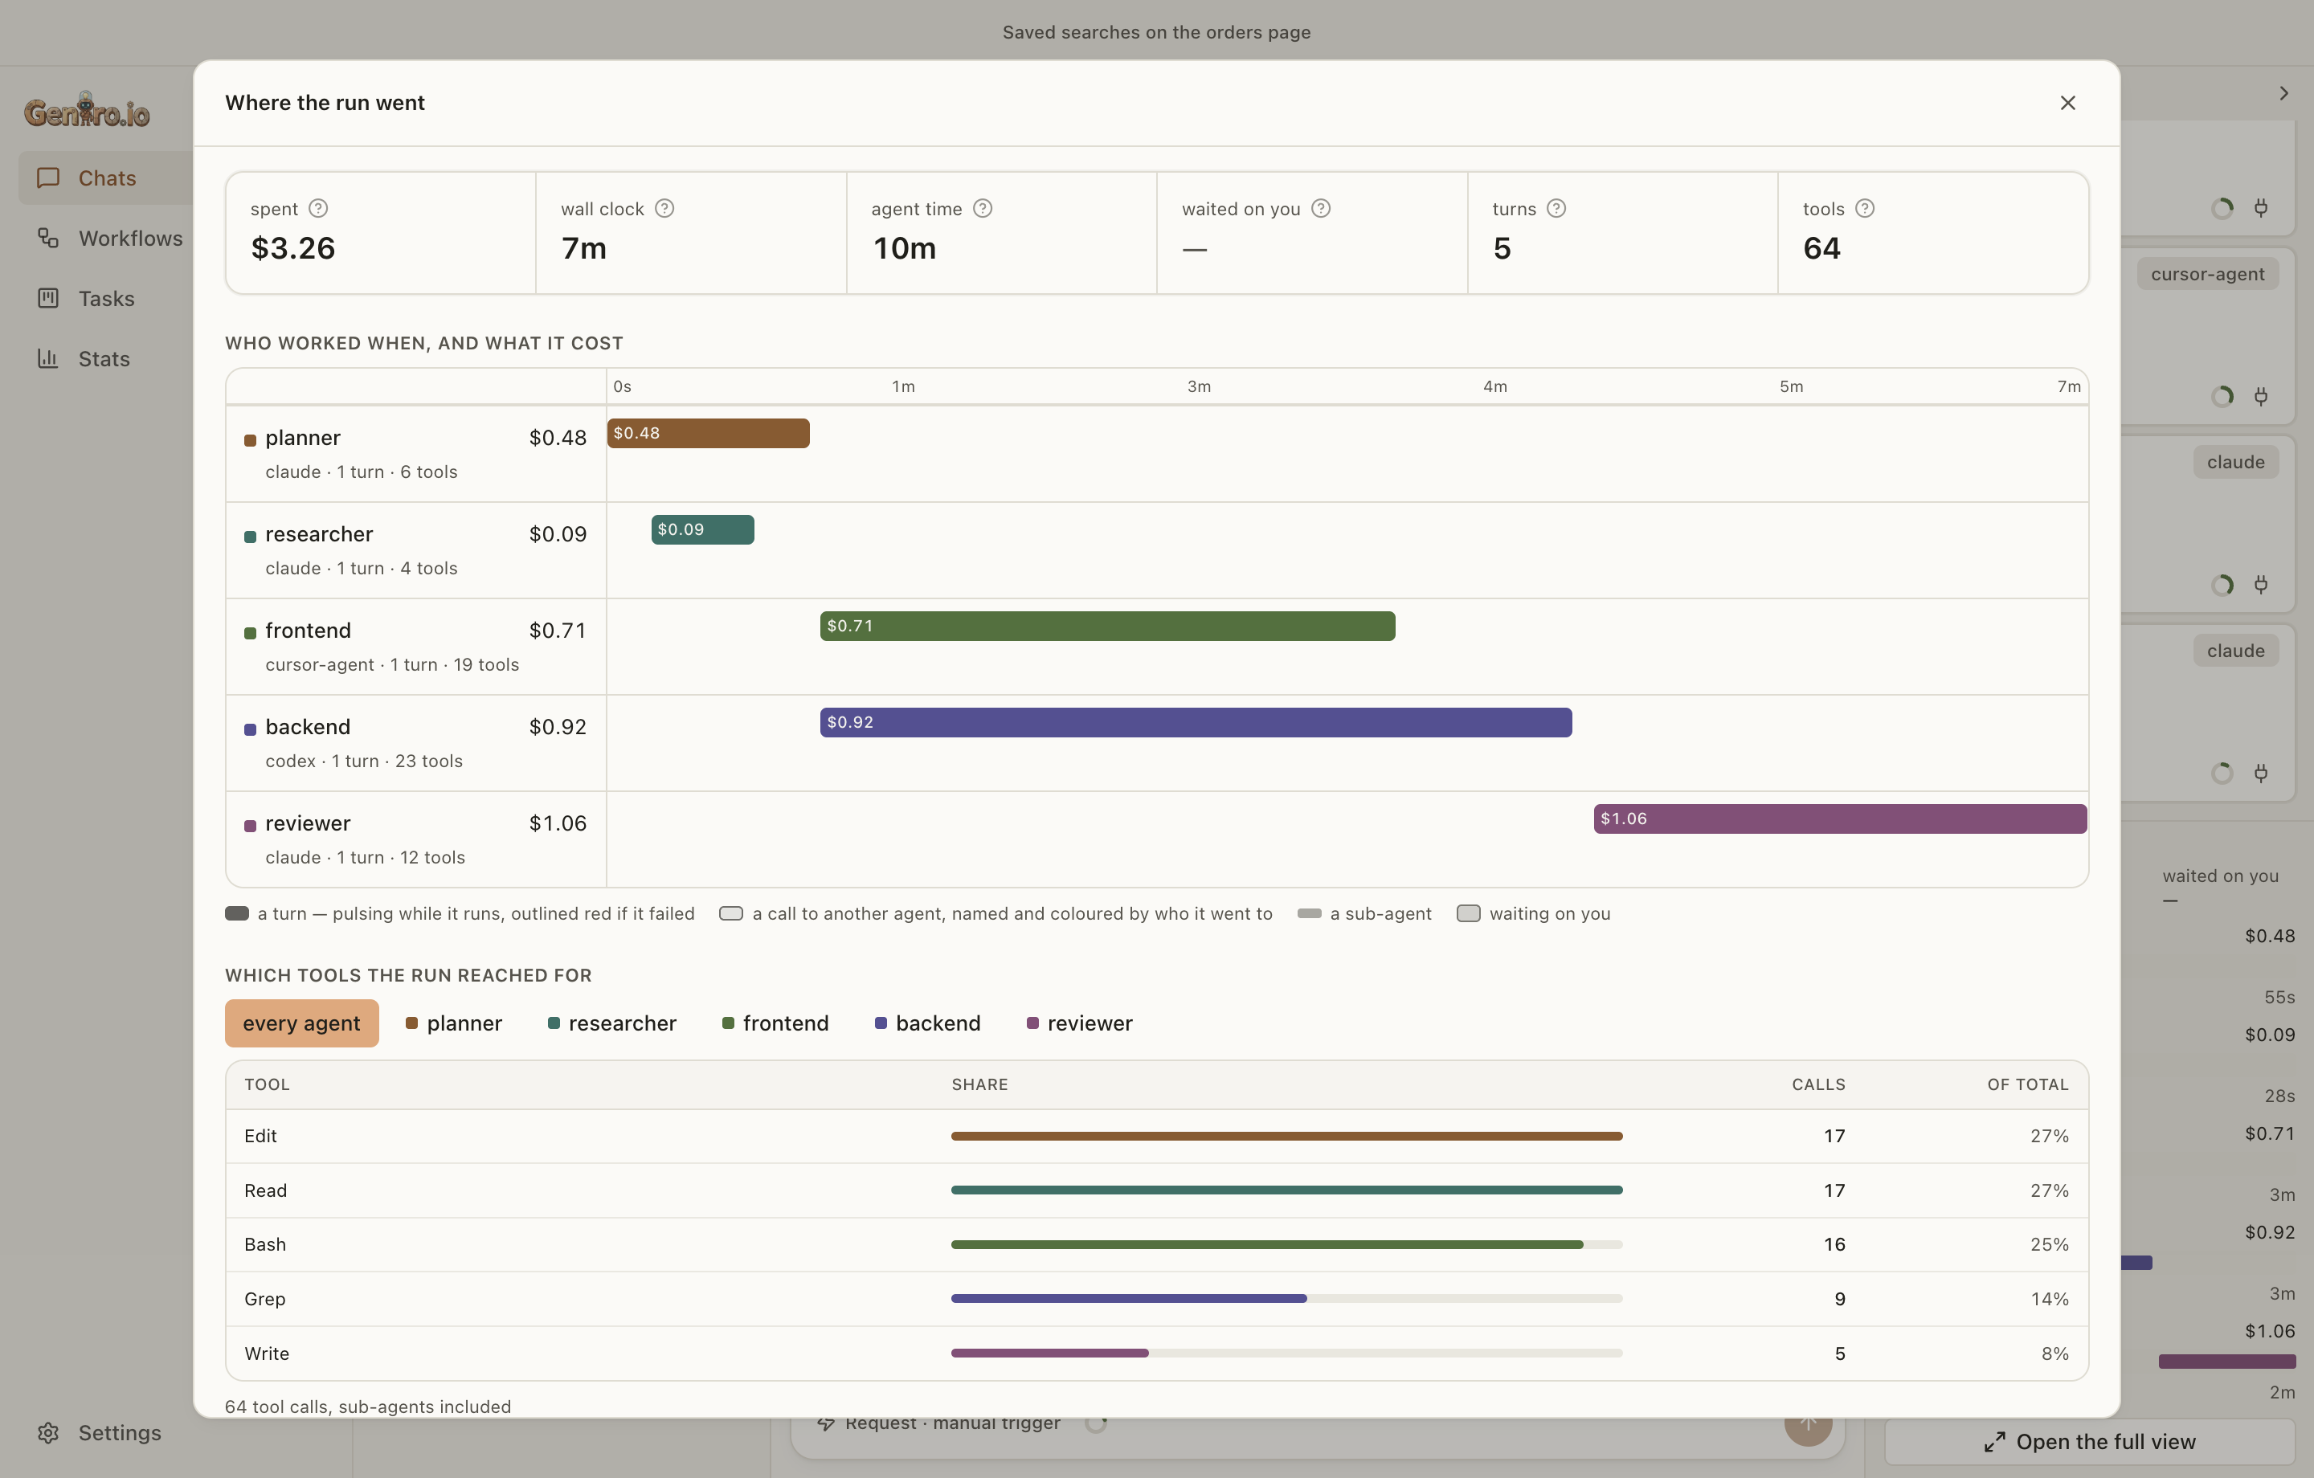The image size is (2314, 1478).
Task: Click the Edit tool share bar
Action: pos(1286,1136)
